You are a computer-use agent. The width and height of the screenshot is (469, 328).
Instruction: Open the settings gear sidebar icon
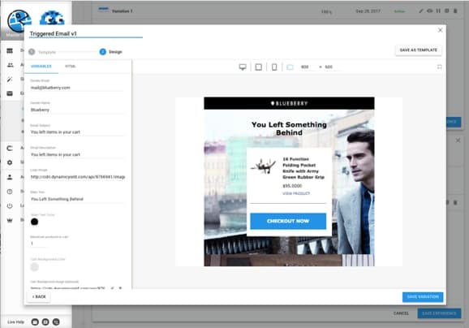pyautogui.click(x=10, y=162)
